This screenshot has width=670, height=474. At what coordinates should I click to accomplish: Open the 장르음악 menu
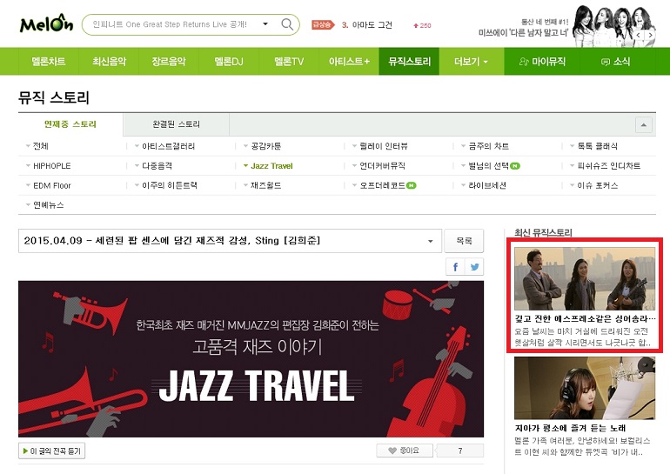tap(169, 62)
